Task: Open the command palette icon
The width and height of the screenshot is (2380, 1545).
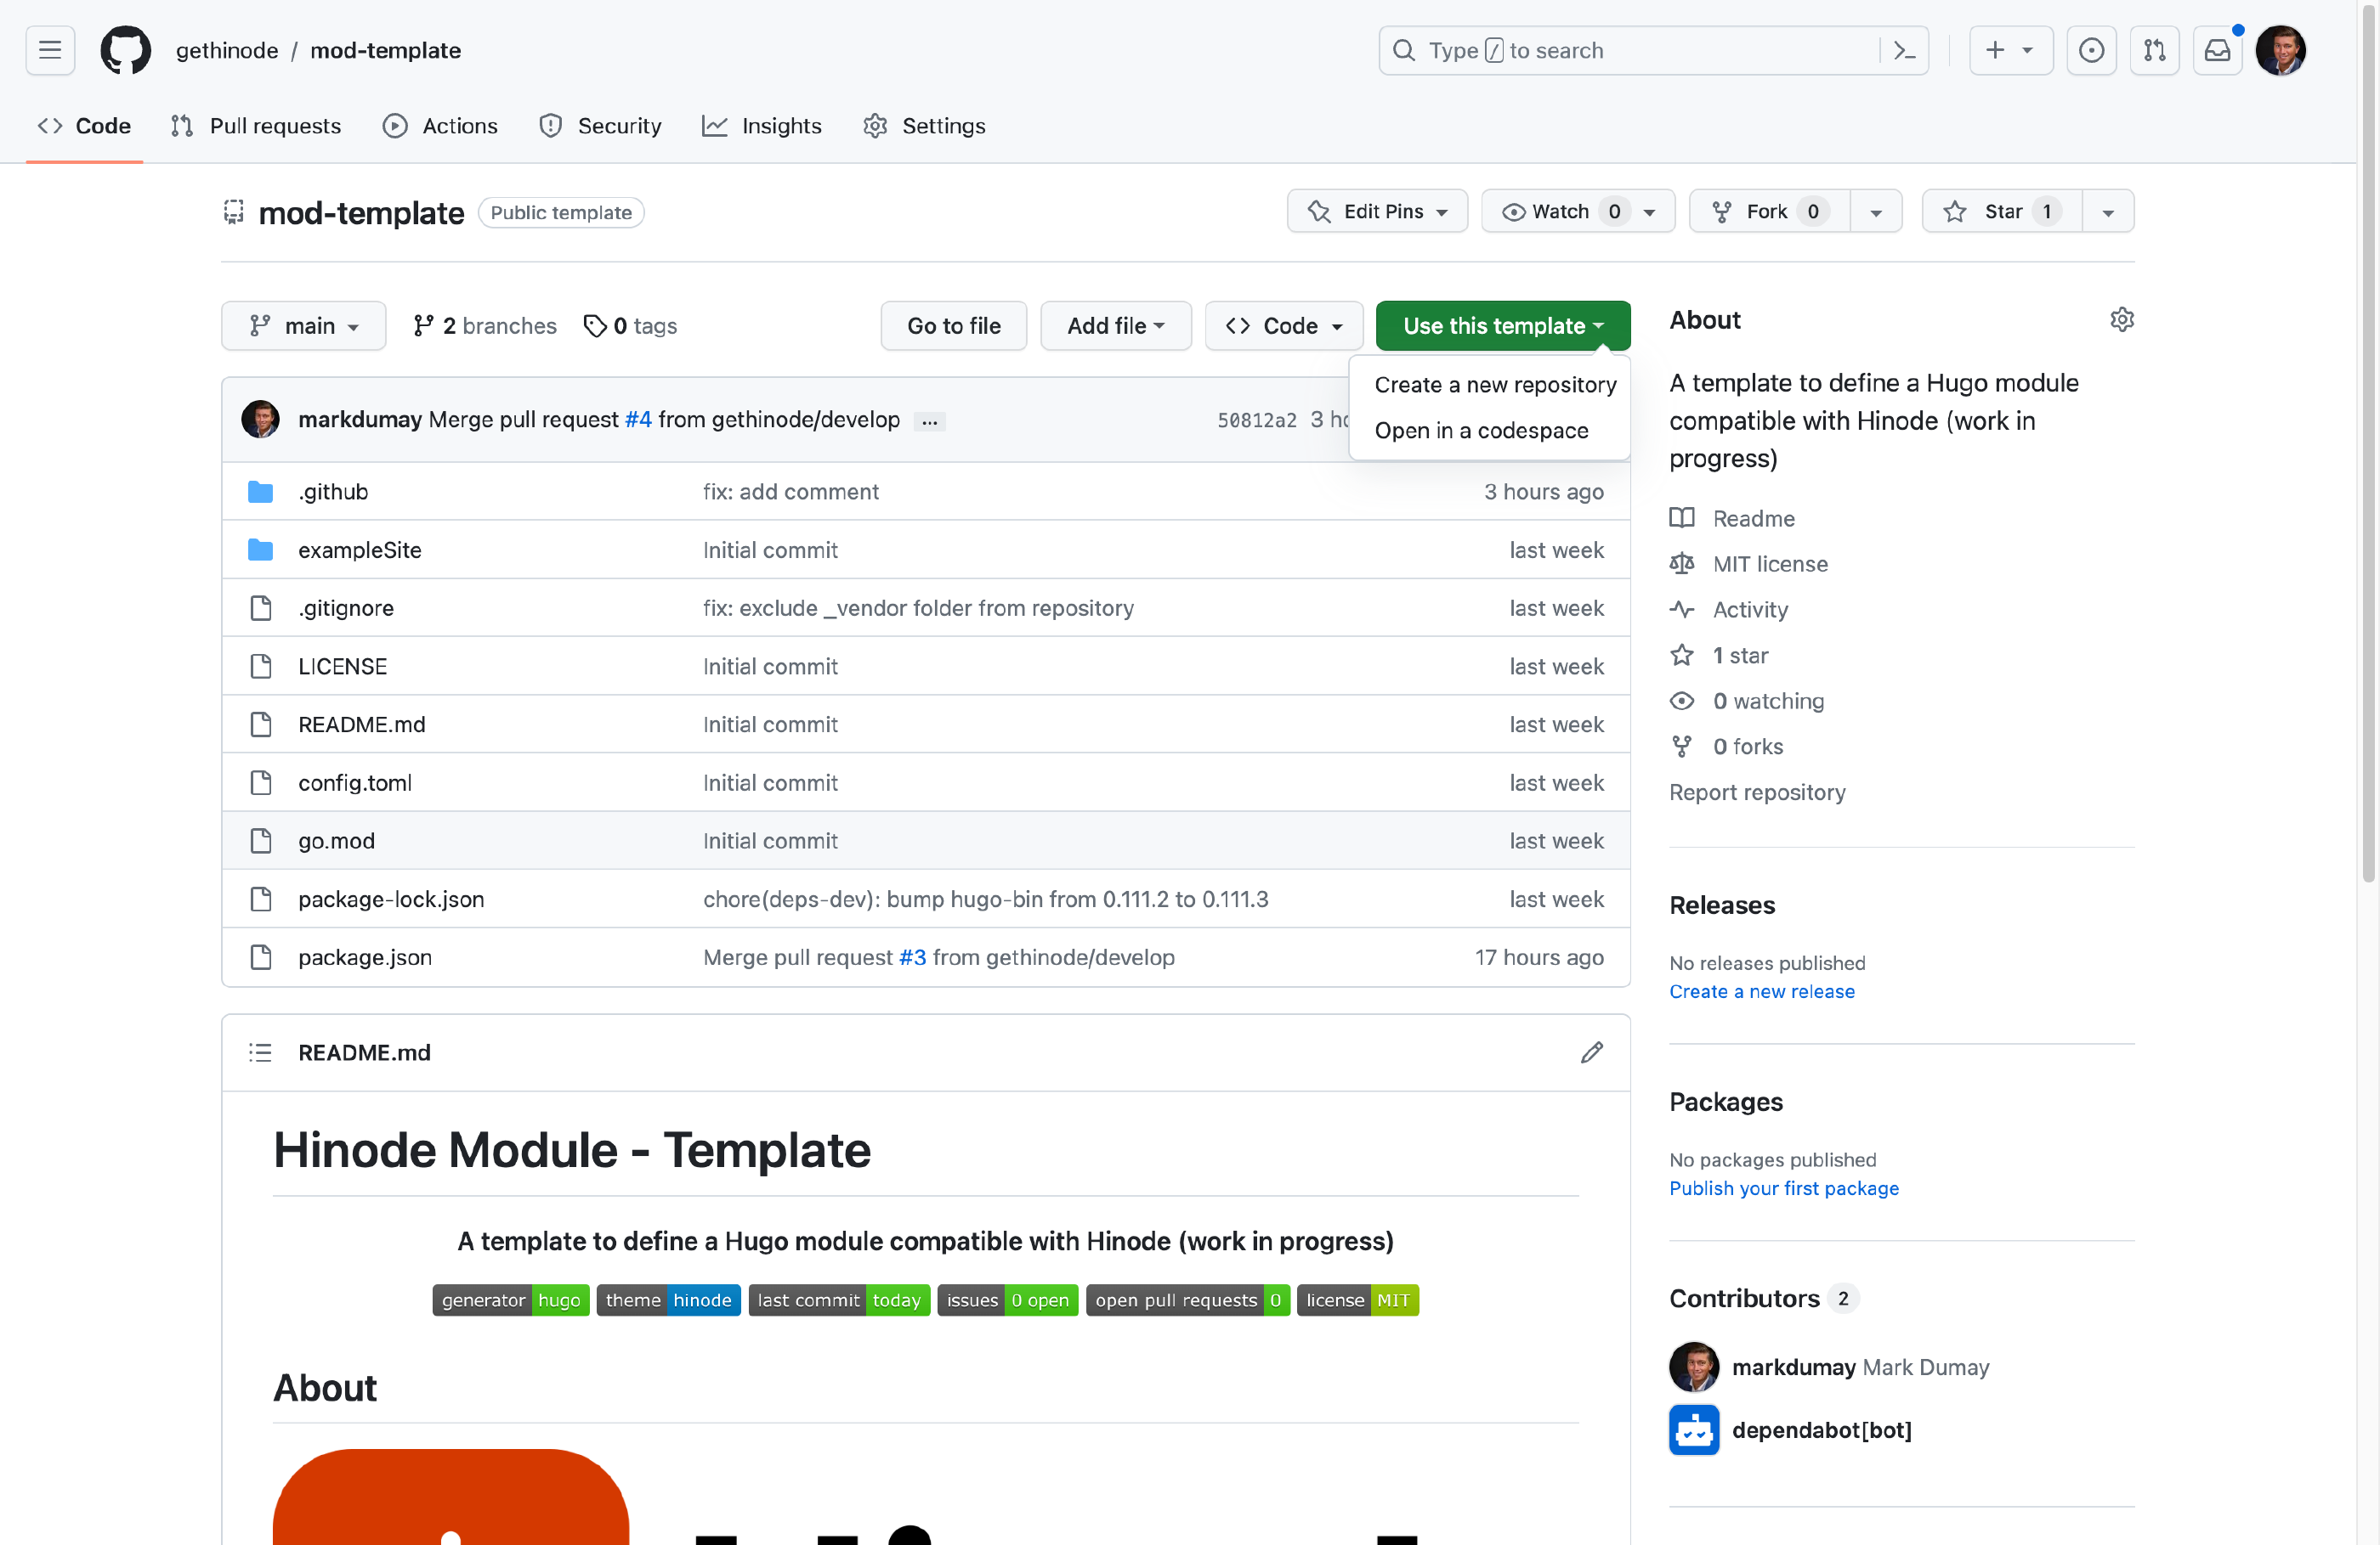Action: [x=1904, y=50]
